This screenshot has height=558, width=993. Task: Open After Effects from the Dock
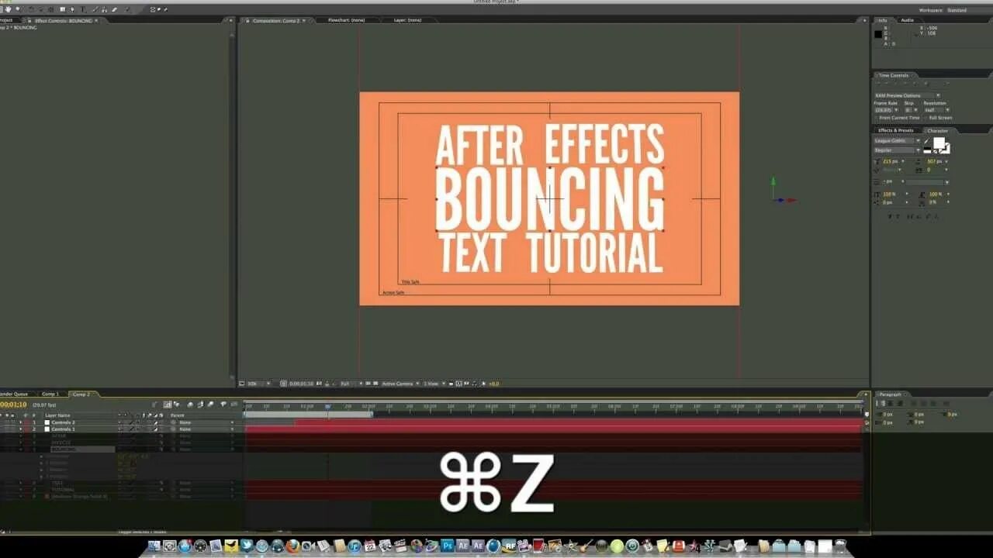tap(462, 546)
